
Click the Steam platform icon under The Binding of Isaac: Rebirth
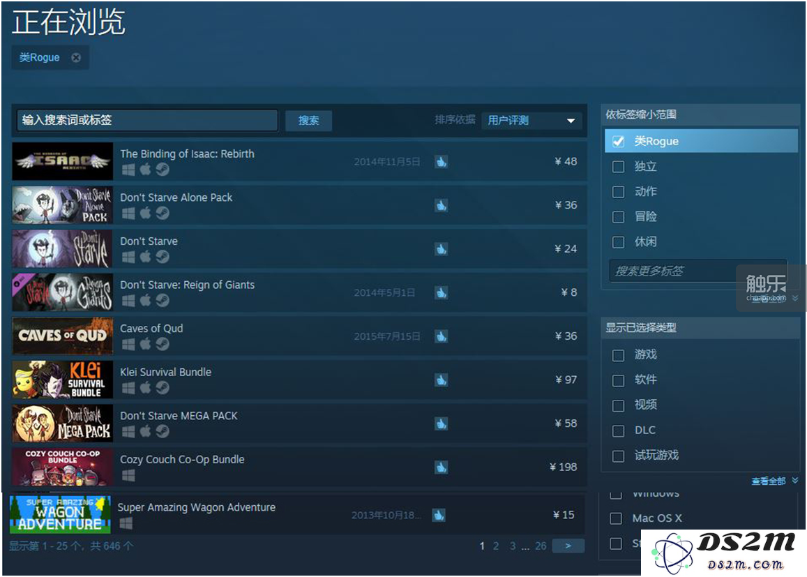(x=163, y=170)
